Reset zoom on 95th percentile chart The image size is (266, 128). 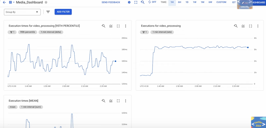point(103,26)
